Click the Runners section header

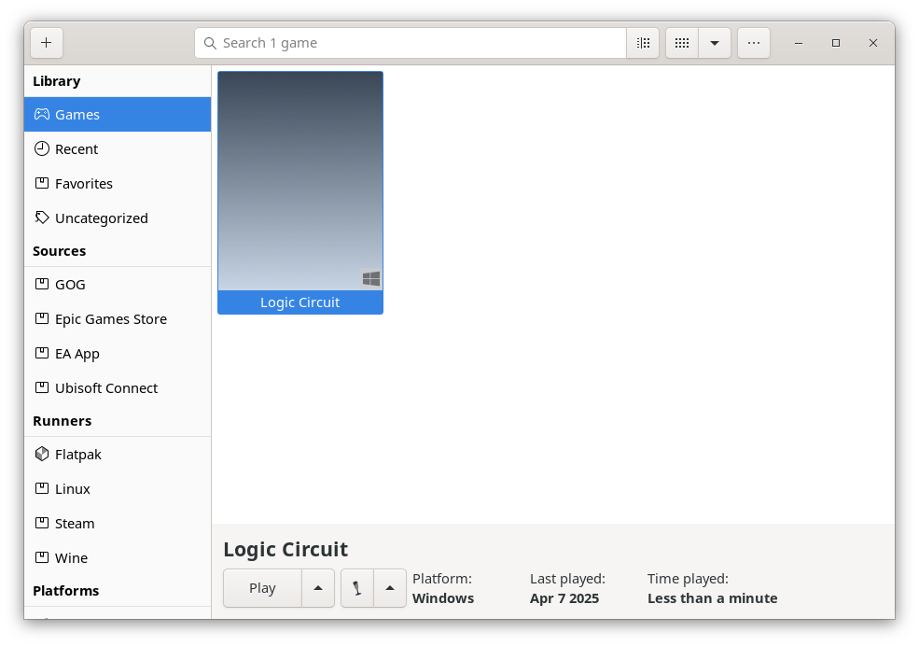coord(63,421)
